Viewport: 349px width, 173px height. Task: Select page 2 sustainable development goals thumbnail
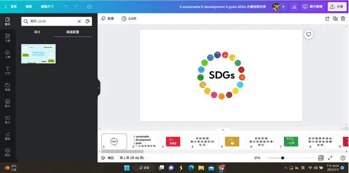(144, 141)
